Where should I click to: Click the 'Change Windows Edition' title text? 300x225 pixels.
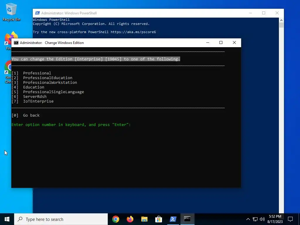coord(64,43)
